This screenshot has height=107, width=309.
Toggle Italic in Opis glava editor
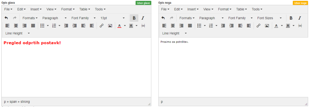143,18
